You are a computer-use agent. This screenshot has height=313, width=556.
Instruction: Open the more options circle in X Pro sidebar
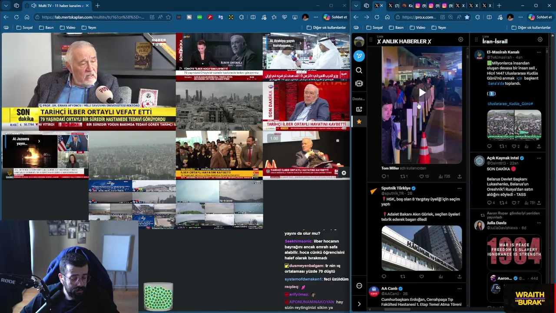pyautogui.click(x=359, y=286)
